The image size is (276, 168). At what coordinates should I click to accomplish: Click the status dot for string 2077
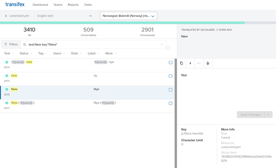point(7,103)
